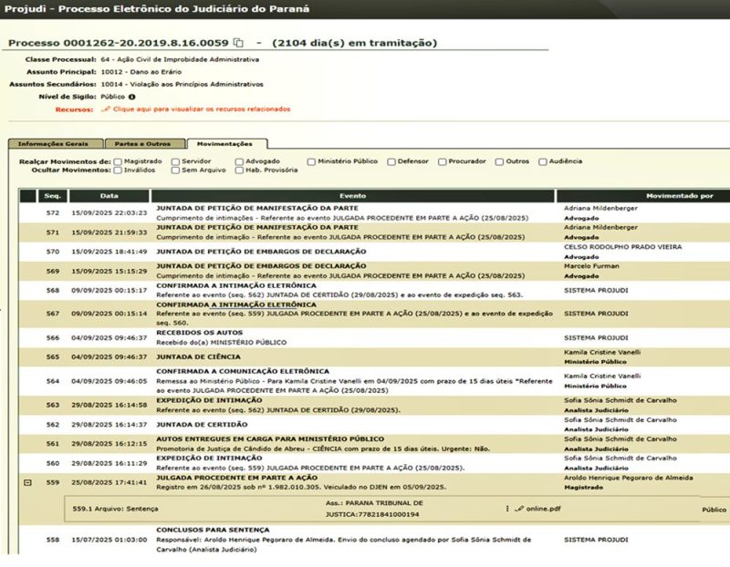This screenshot has width=730, height=567.
Task: Enable the Magistrado highlight checkbox
Action: click(x=118, y=161)
